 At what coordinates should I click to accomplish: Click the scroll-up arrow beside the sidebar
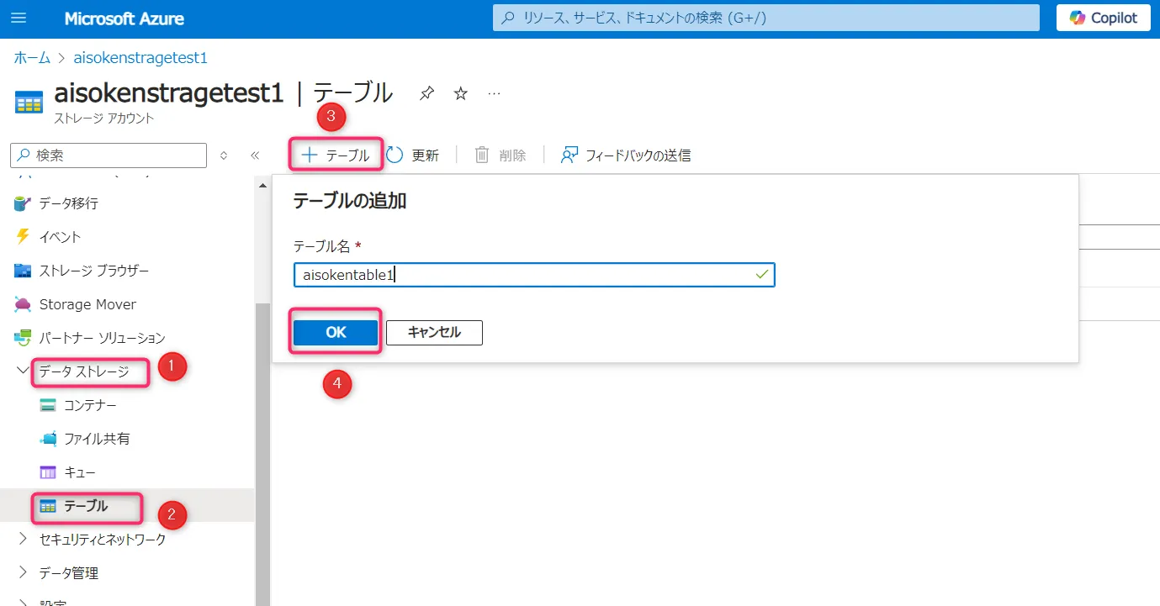pos(262,184)
